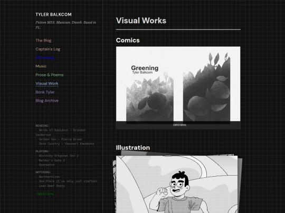The height and width of the screenshot is (213, 285).
Task: Open The Blog from the sidebar
Action: point(43,40)
